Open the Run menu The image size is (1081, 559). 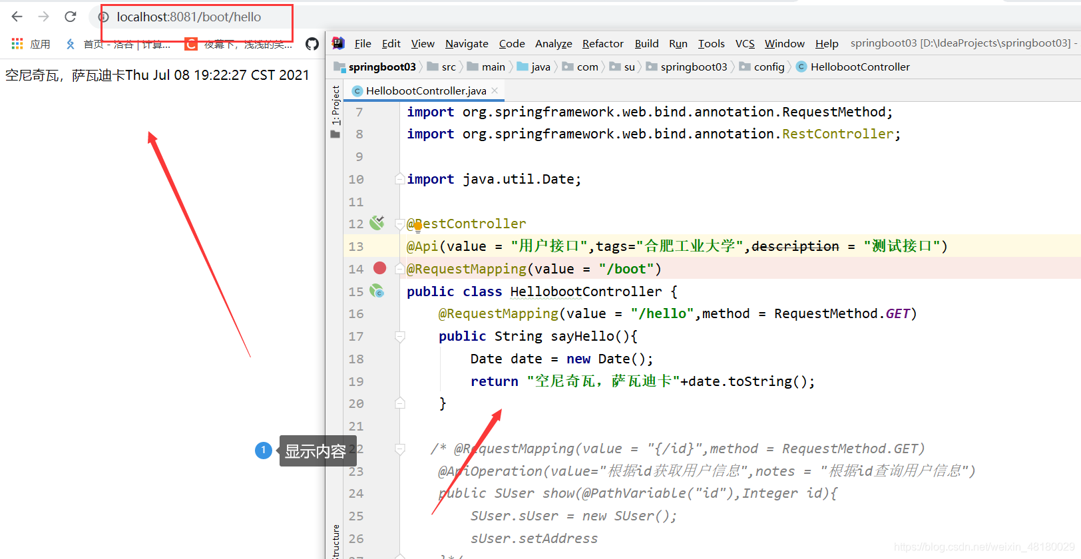point(678,43)
